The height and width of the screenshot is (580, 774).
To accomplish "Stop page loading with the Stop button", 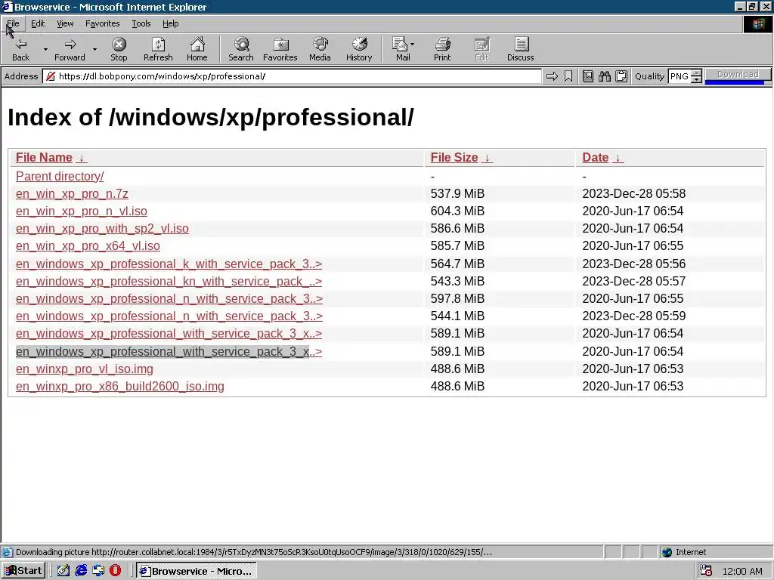I will [x=119, y=49].
